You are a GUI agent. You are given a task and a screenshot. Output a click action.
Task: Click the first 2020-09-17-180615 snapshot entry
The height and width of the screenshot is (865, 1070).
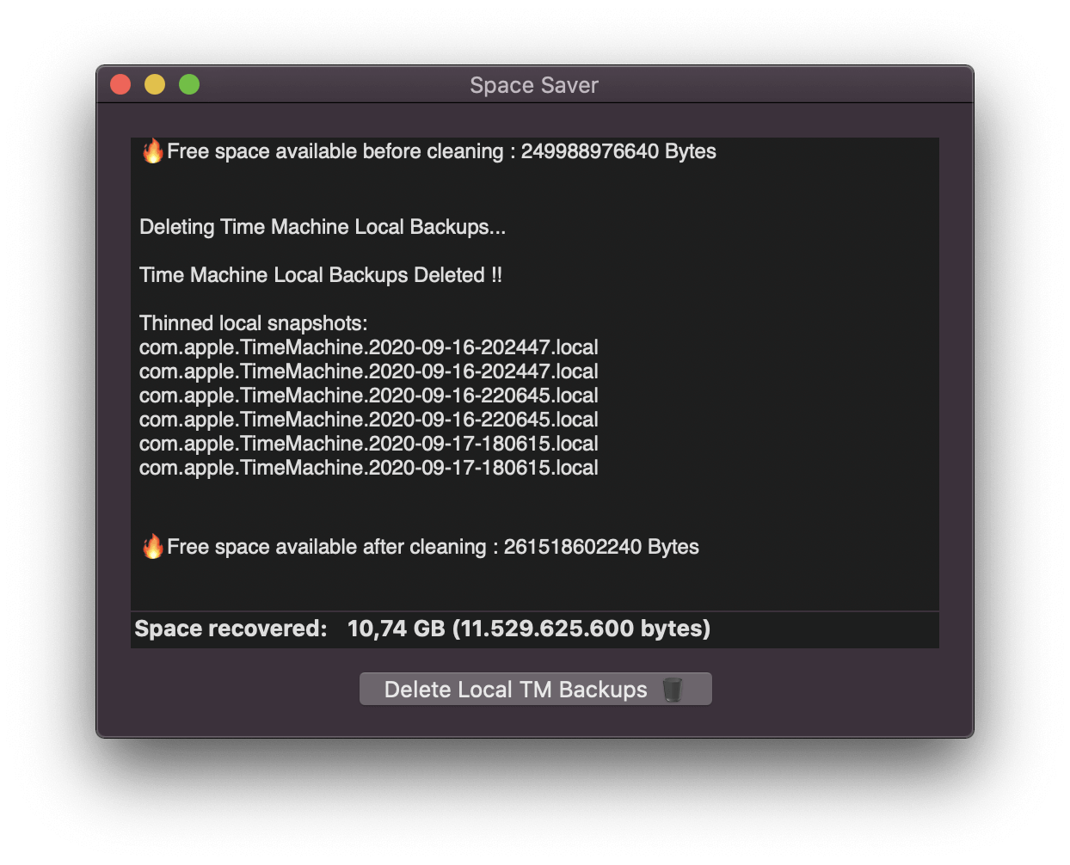(368, 444)
